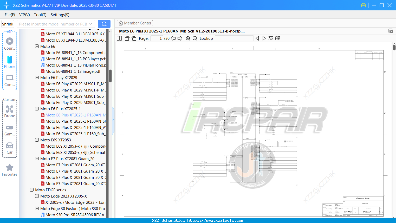Collapse the Moto E6 tree node
Image resolution: width=396 pixels, height=223 pixels.
pos(37,46)
